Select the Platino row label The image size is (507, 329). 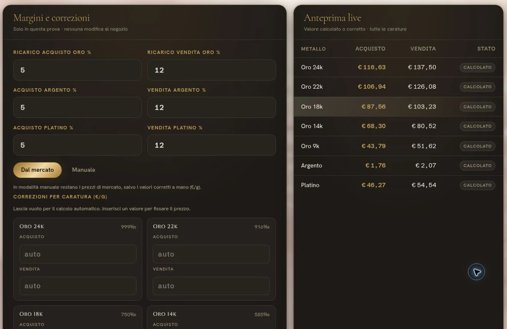point(310,185)
